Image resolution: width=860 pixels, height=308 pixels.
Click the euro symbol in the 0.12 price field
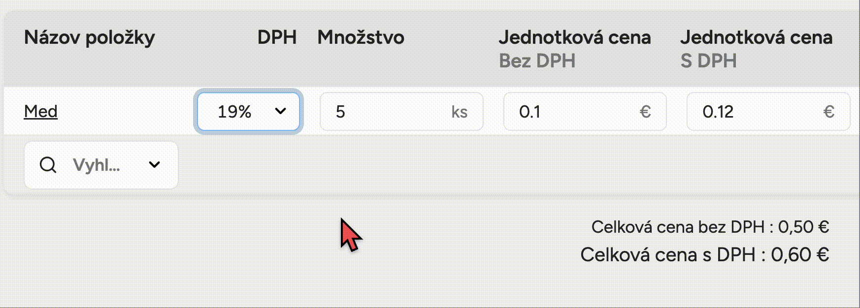click(x=828, y=112)
